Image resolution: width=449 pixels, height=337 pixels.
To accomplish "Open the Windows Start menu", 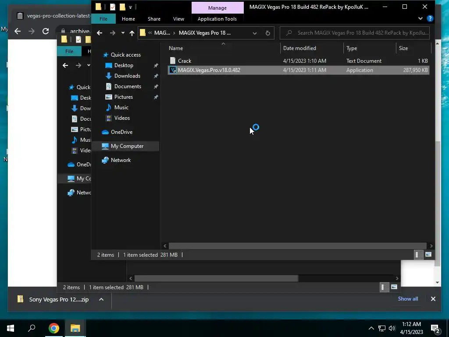I will click(x=11, y=328).
